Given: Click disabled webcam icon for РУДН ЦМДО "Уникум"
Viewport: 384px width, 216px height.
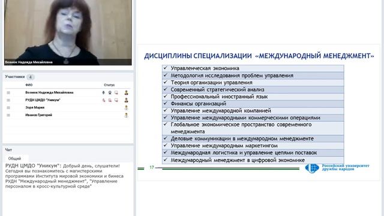Looking at the screenshot, I should (110, 100).
